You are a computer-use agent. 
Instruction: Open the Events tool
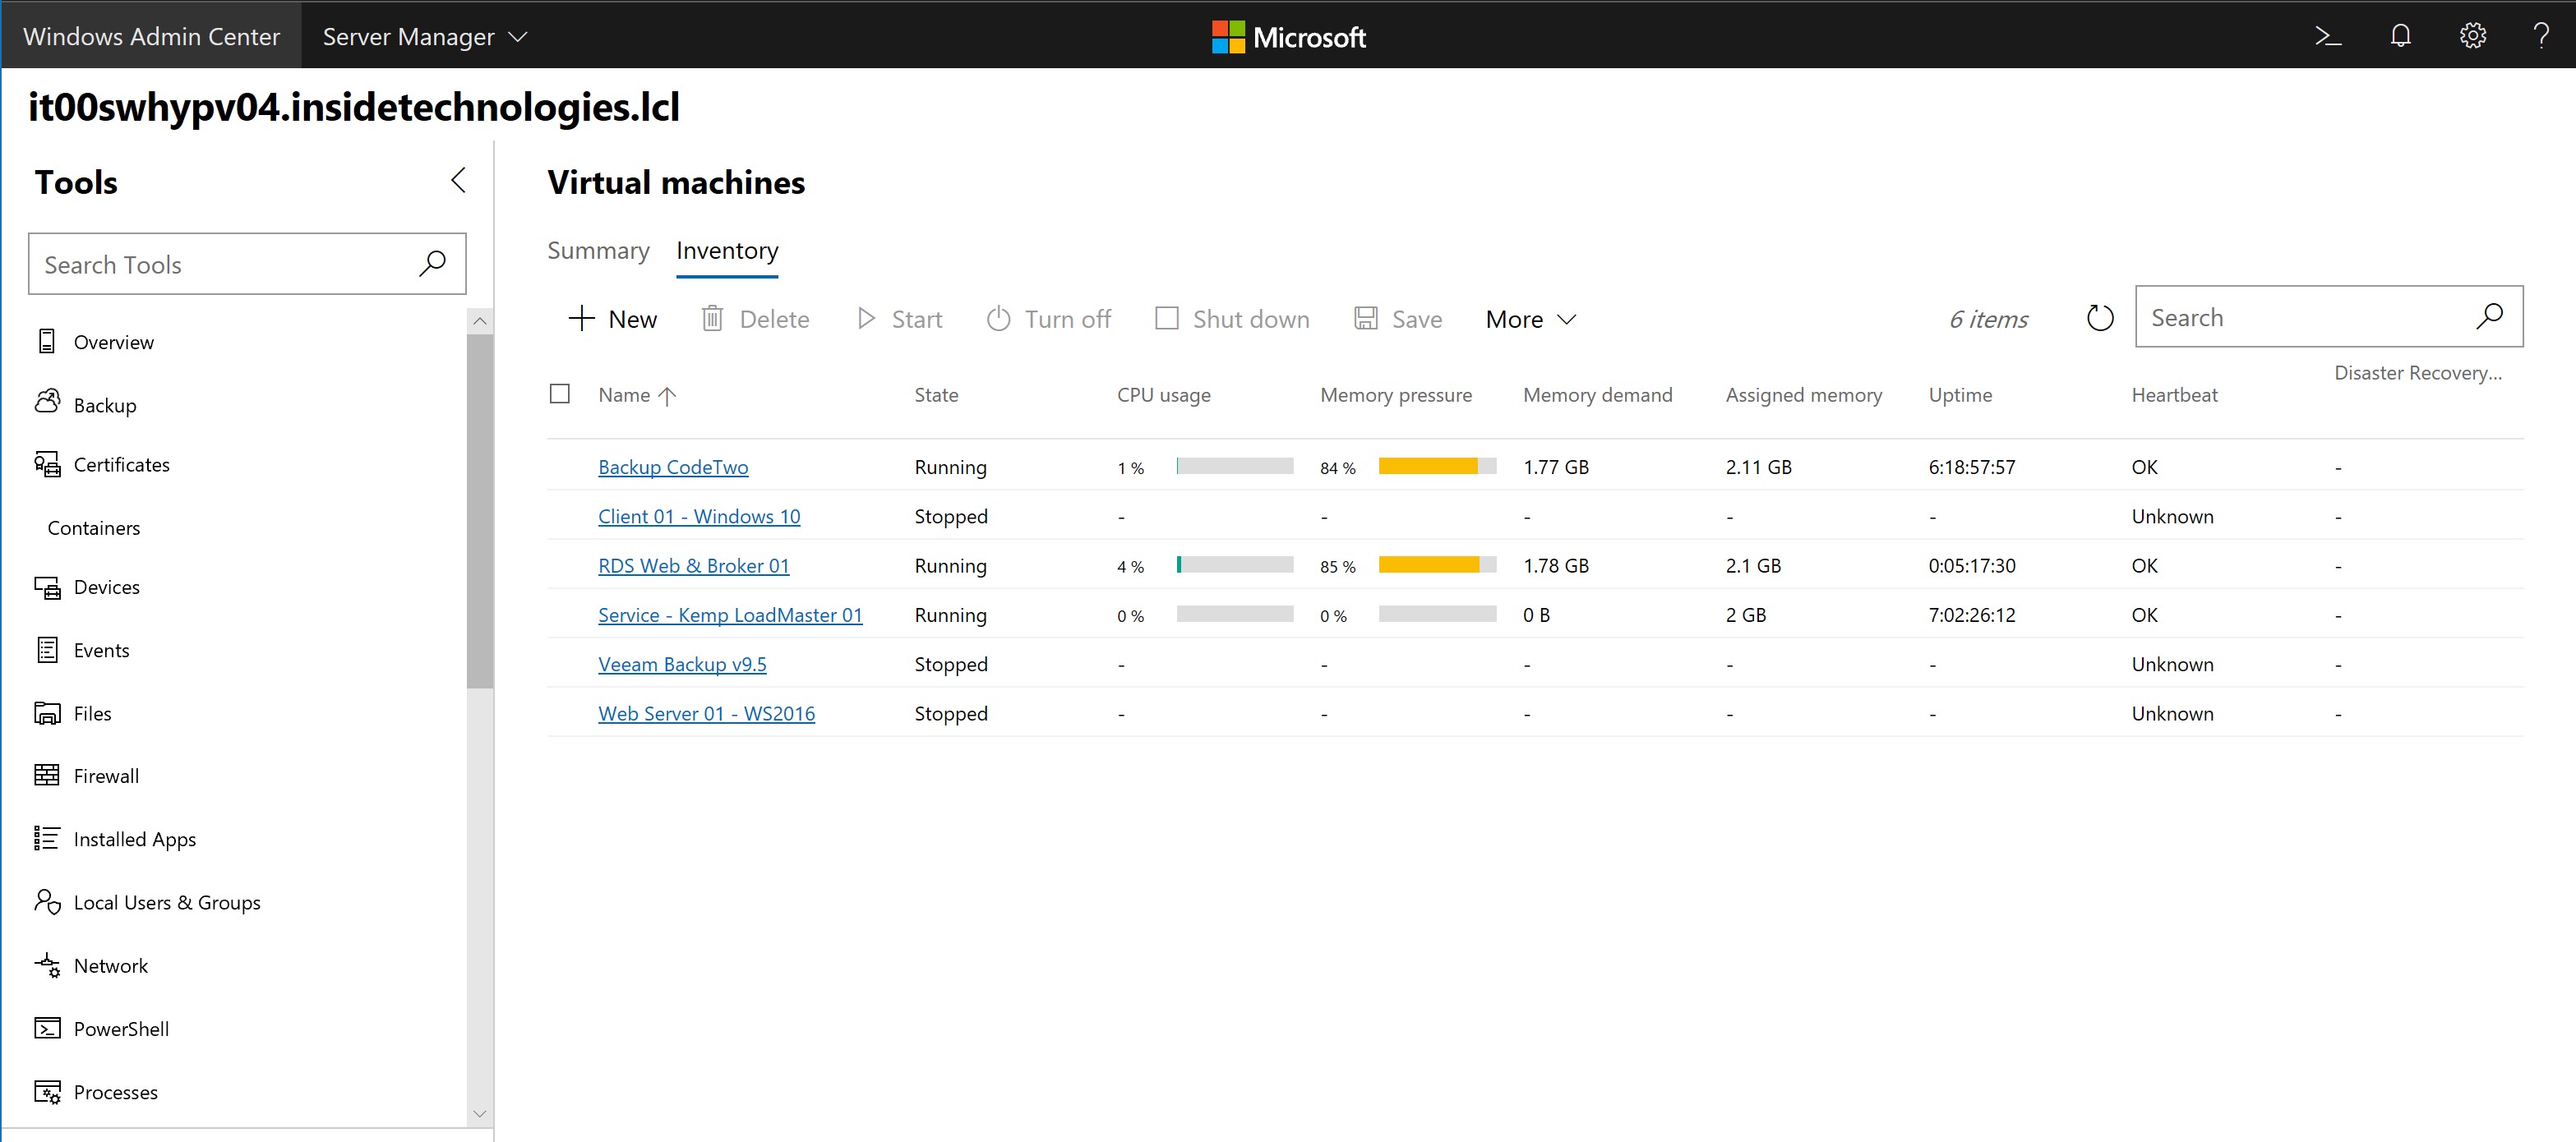[x=83, y=651]
